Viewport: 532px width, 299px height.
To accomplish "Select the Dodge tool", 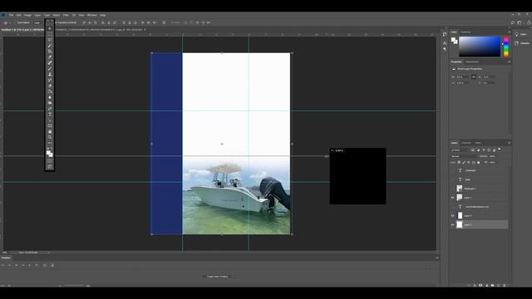I will pyautogui.click(x=50, y=103).
